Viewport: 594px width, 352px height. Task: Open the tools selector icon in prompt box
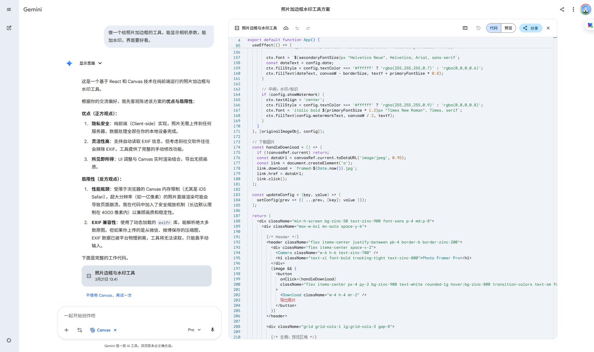click(80, 330)
